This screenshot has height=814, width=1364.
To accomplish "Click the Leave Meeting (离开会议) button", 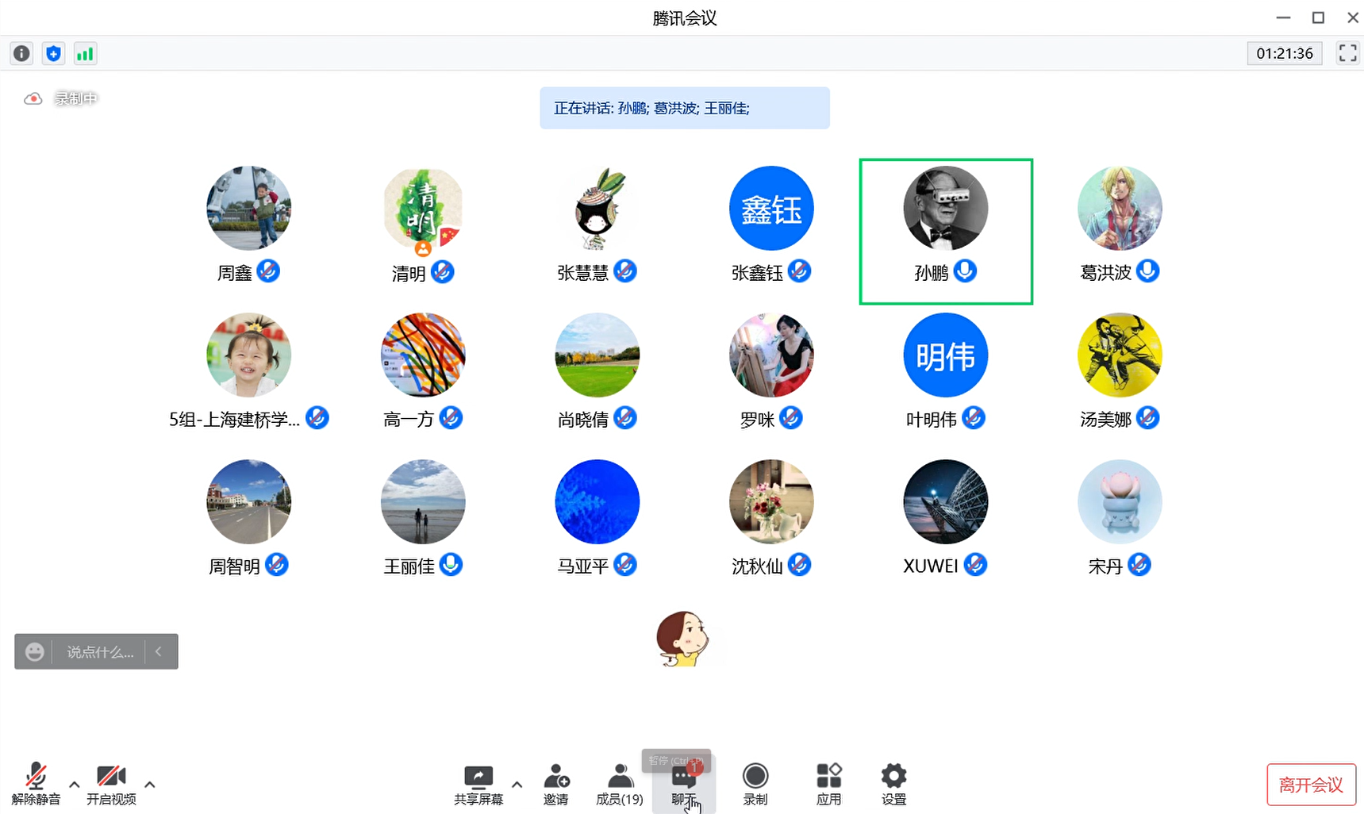I will click(1310, 785).
